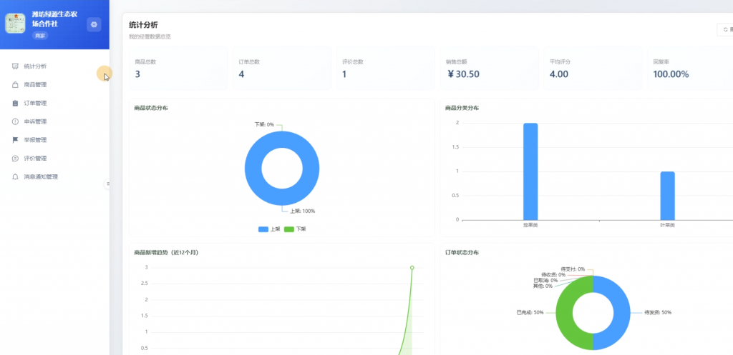Click the 下架: 0% donut label
The height and width of the screenshot is (355, 733).
pyautogui.click(x=264, y=124)
